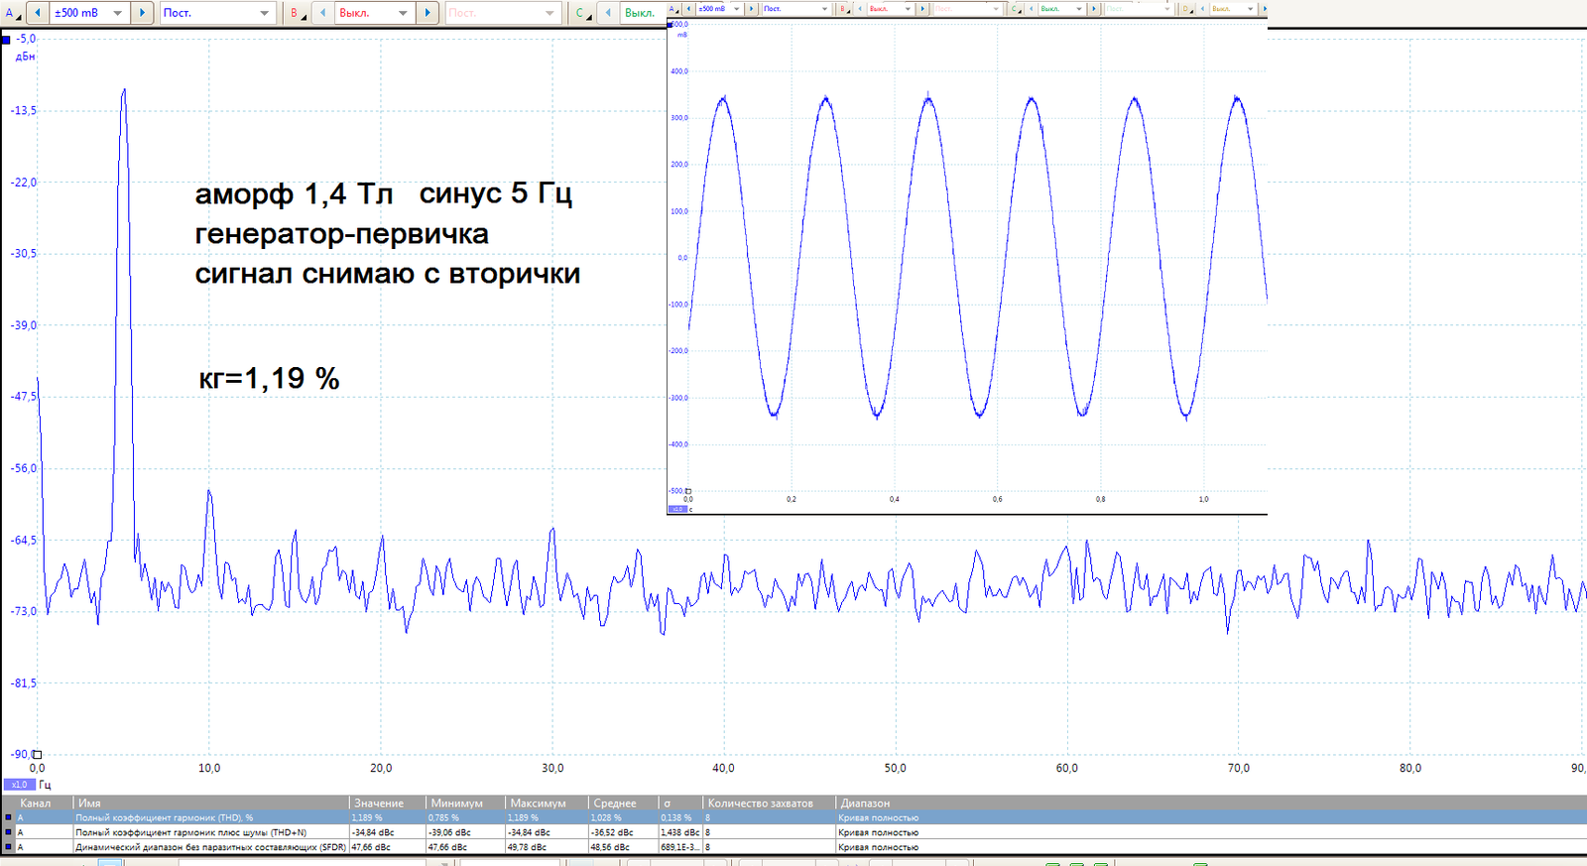Select the frequency axis origin handle
This screenshot has height=866, width=1587.
[x=37, y=754]
